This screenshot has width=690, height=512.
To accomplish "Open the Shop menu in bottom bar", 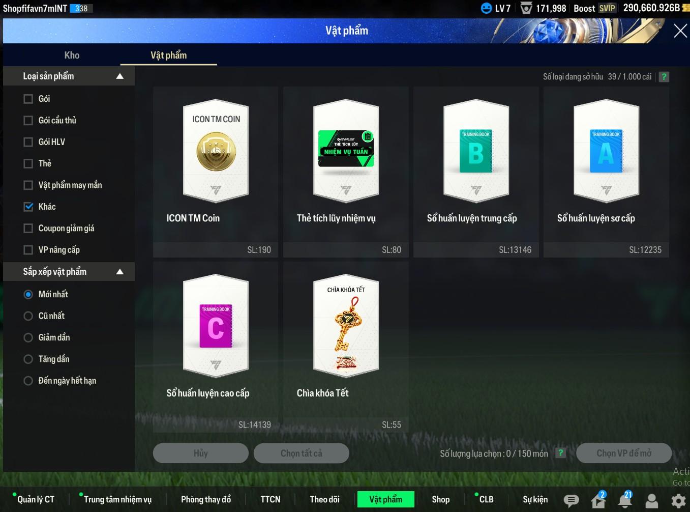I will (x=440, y=499).
